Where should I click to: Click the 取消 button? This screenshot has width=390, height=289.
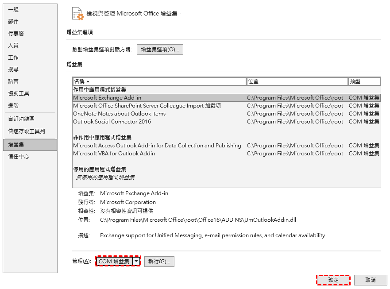click(x=371, y=280)
